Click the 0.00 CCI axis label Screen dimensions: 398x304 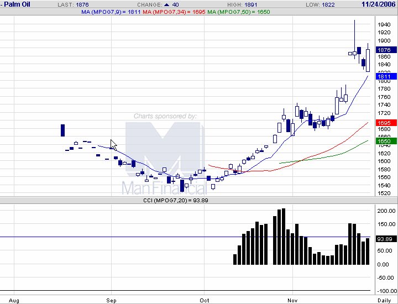coord(383,264)
